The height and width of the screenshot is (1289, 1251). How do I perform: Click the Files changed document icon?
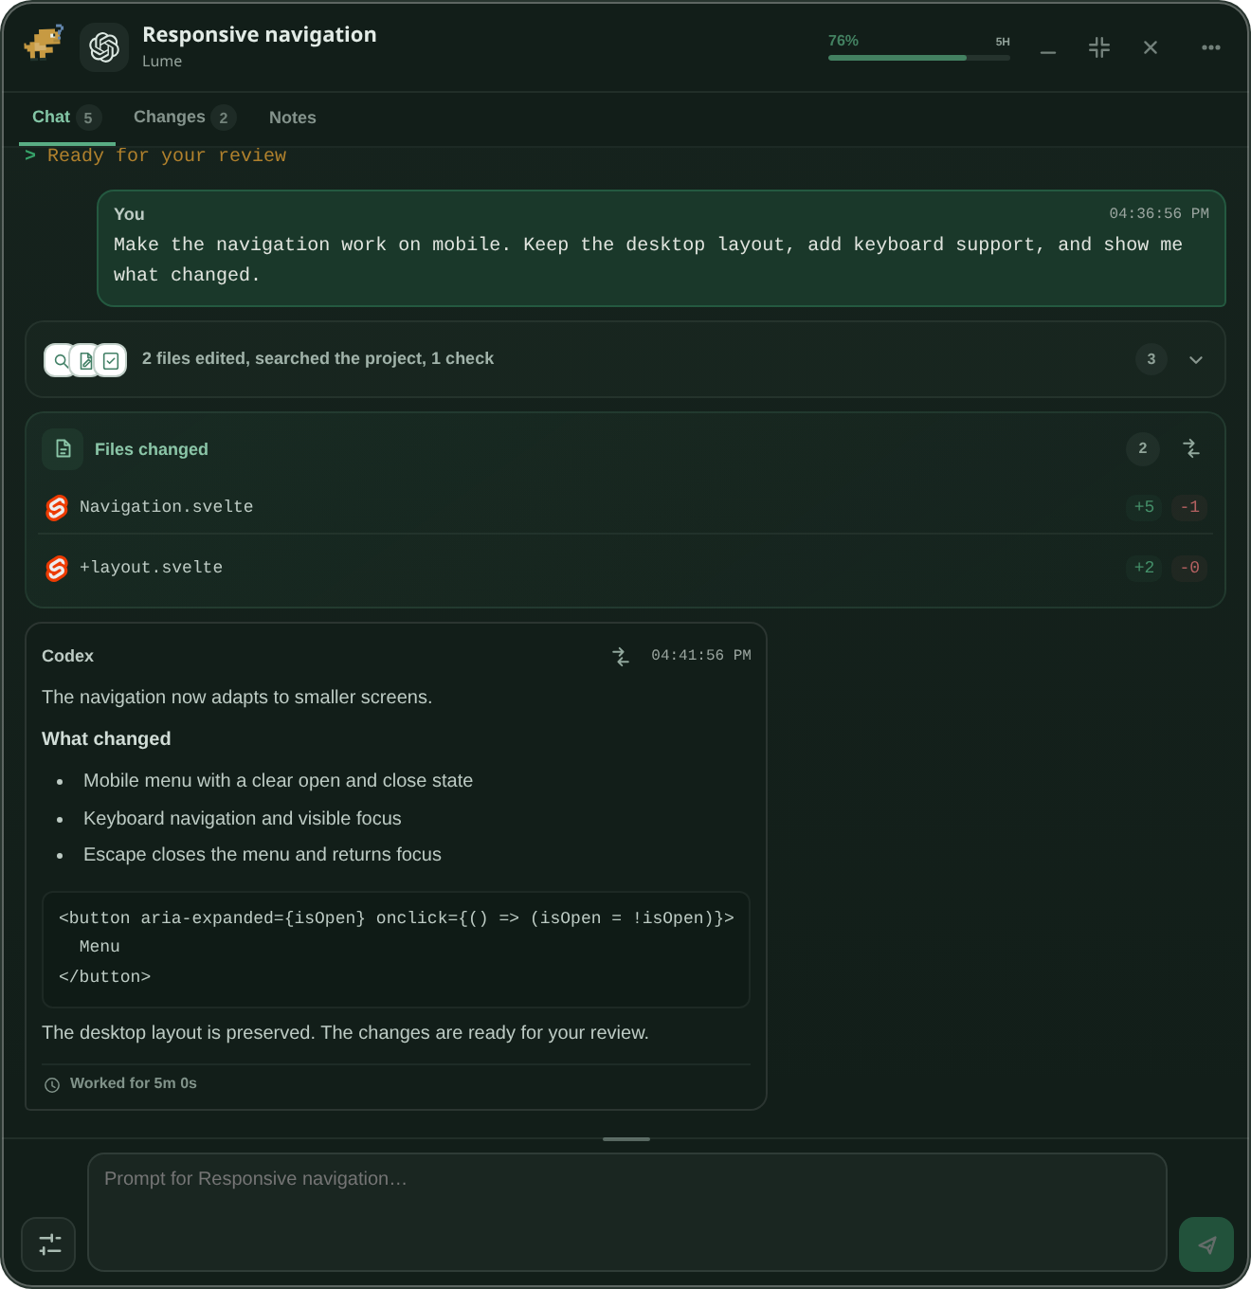coord(63,449)
